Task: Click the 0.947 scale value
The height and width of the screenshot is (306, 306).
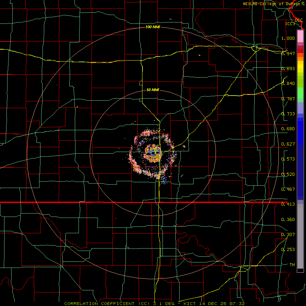Action: coord(288,53)
